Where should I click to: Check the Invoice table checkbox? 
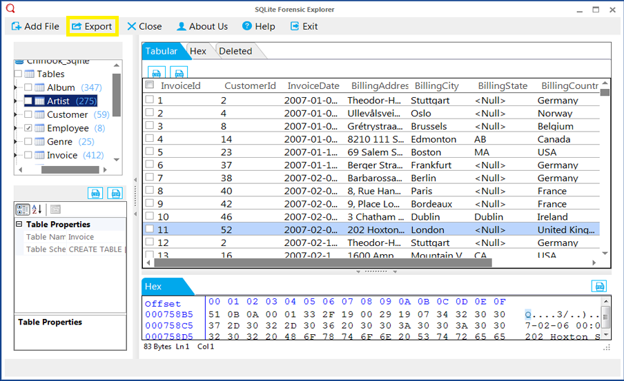pyautogui.click(x=28, y=155)
